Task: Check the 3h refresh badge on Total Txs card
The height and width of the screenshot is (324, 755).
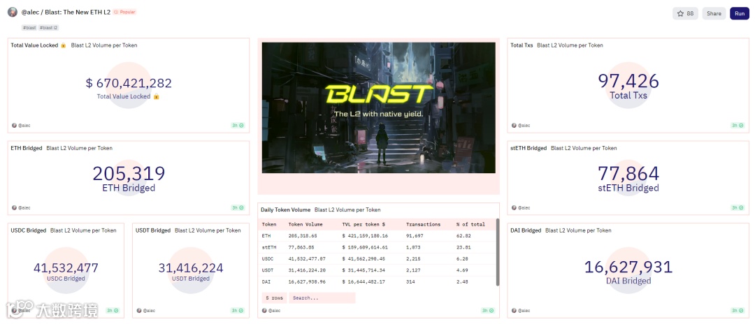Action: 738,126
